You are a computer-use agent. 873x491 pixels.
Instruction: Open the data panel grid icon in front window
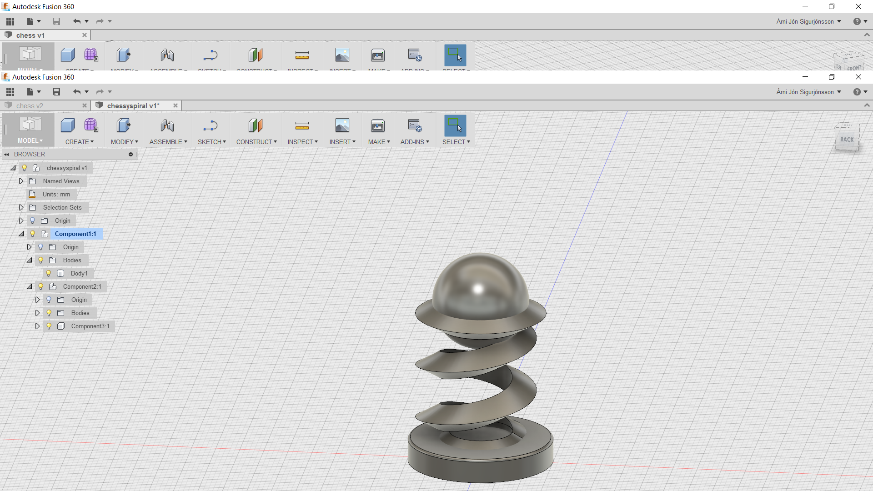point(10,92)
